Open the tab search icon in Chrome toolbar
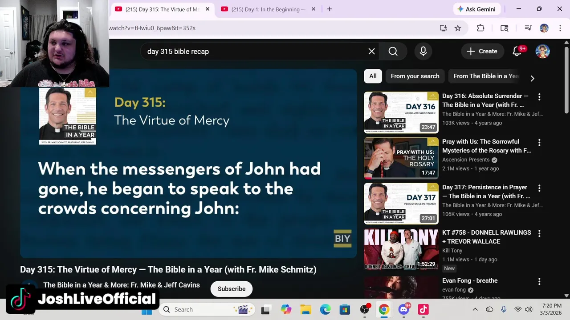Viewport: 570px width, 320px height. point(504,28)
